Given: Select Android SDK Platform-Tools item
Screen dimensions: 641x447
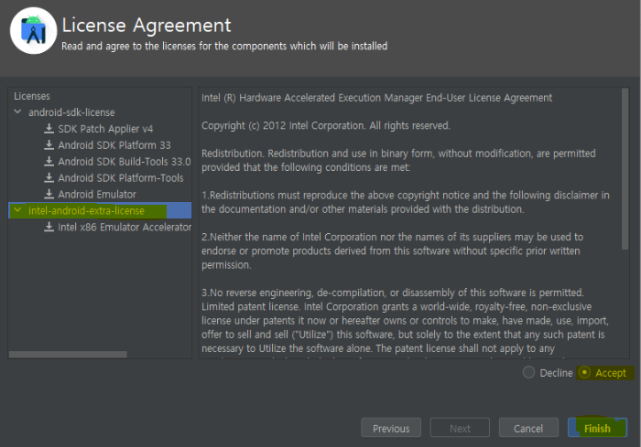Looking at the screenshot, I should click(x=121, y=178).
